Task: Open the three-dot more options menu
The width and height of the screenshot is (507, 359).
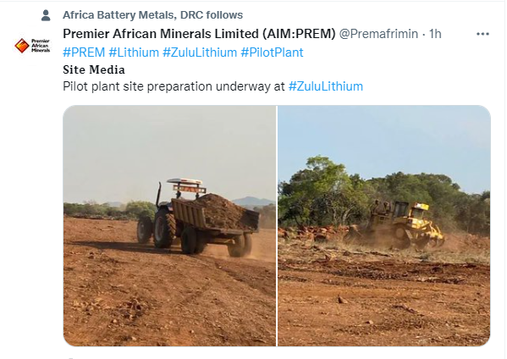Action: [x=482, y=34]
